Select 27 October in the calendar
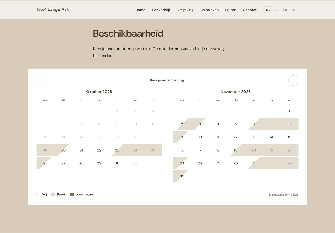The height and width of the screenshot is (233, 335). (63, 163)
